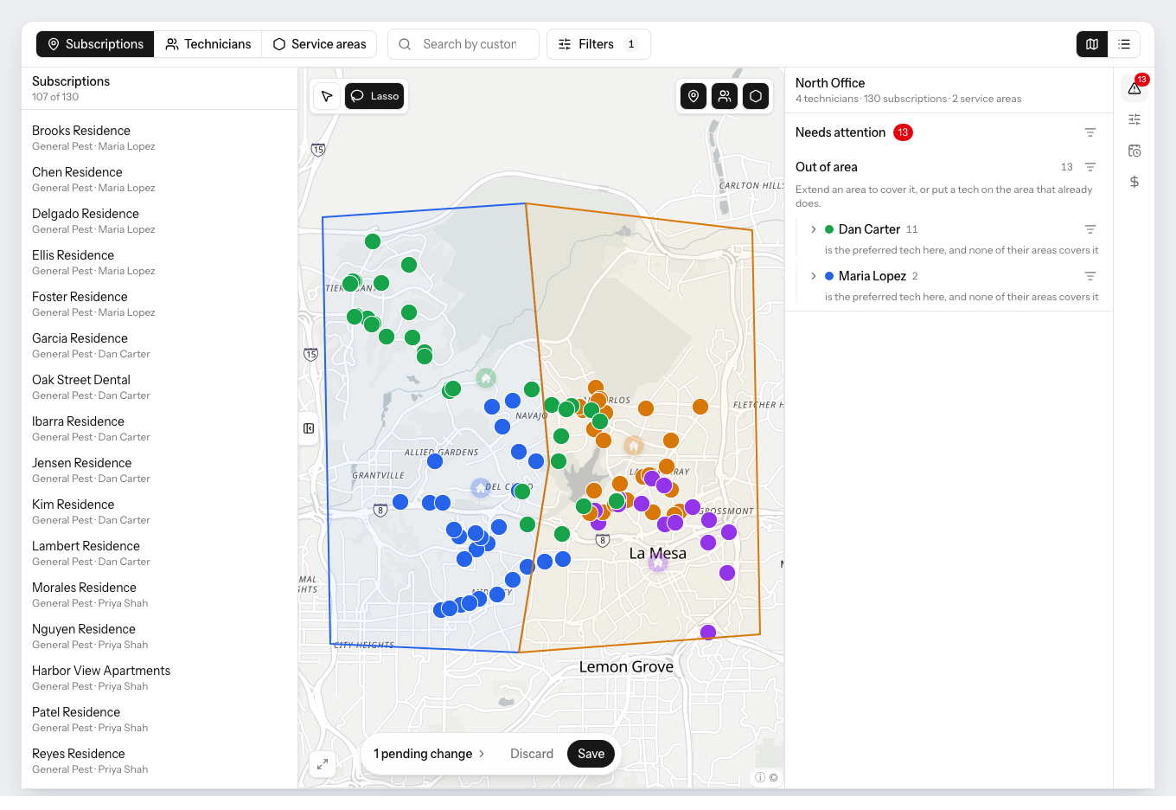Select Oak Street Dental subscription
The height and width of the screenshot is (810, 1176).
pyautogui.click(x=160, y=387)
